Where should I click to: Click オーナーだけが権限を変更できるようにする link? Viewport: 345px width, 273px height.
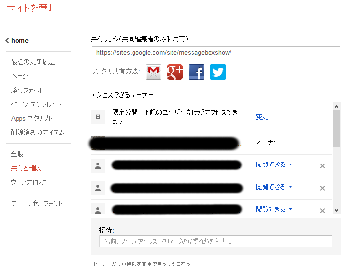(142, 264)
